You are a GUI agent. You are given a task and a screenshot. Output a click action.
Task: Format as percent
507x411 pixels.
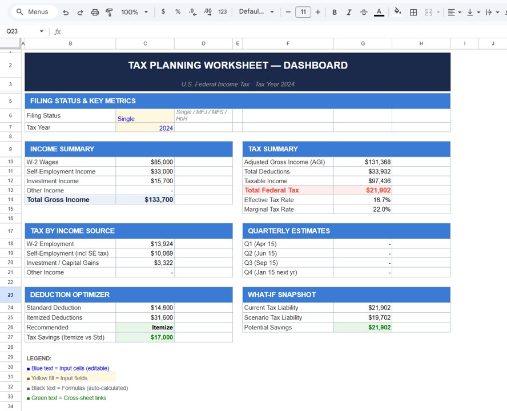(178, 11)
